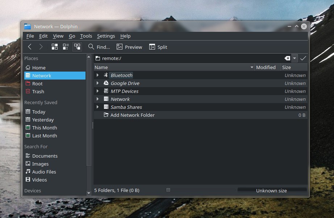Go back with the left arrow icon

point(30,47)
